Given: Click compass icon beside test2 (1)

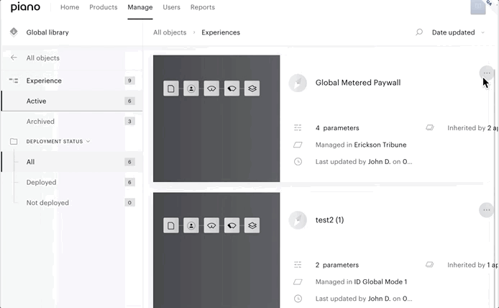Looking at the screenshot, I should click(298, 220).
